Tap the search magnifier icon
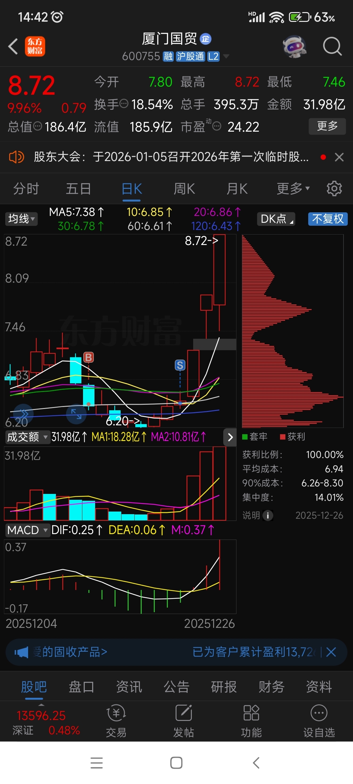The height and width of the screenshot is (784, 353). pyautogui.click(x=332, y=46)
